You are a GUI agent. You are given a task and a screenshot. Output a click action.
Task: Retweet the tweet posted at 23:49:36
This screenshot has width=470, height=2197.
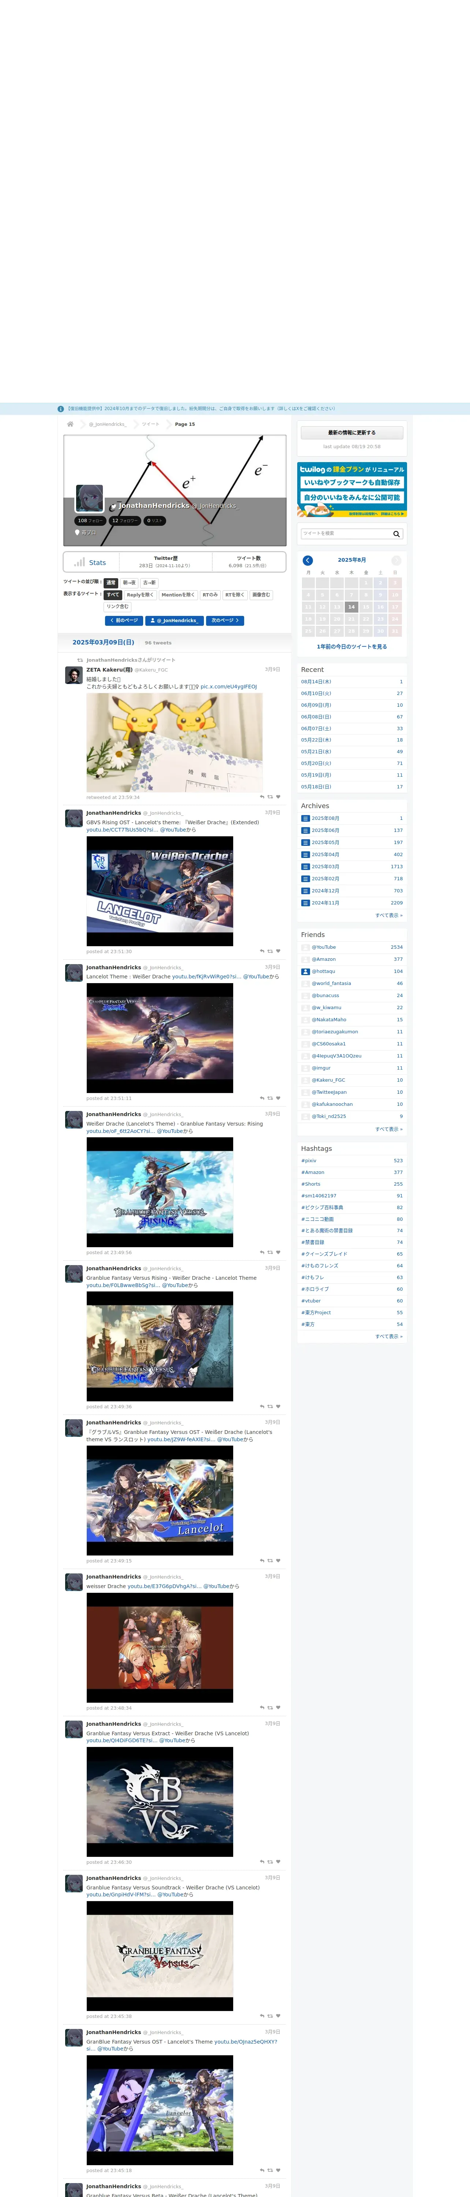[271, 1406]
